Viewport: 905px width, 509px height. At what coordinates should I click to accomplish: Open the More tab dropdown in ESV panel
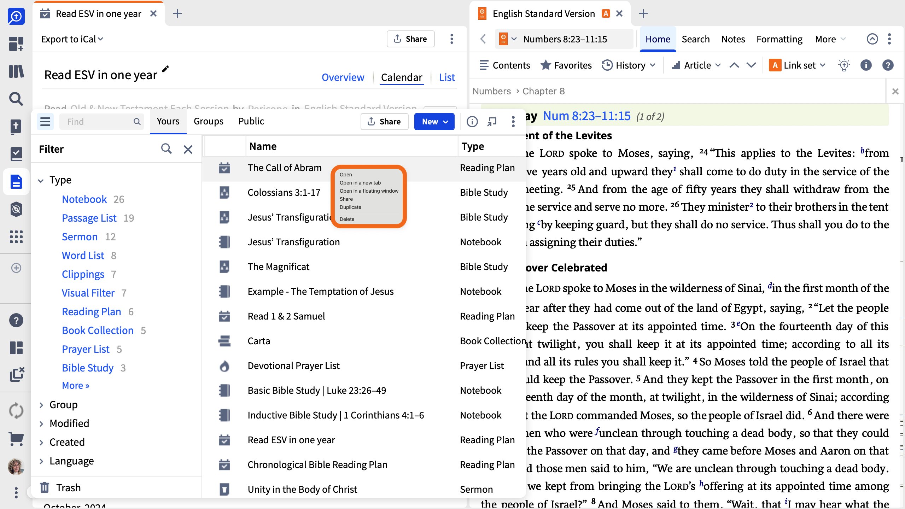coord(830,39)
